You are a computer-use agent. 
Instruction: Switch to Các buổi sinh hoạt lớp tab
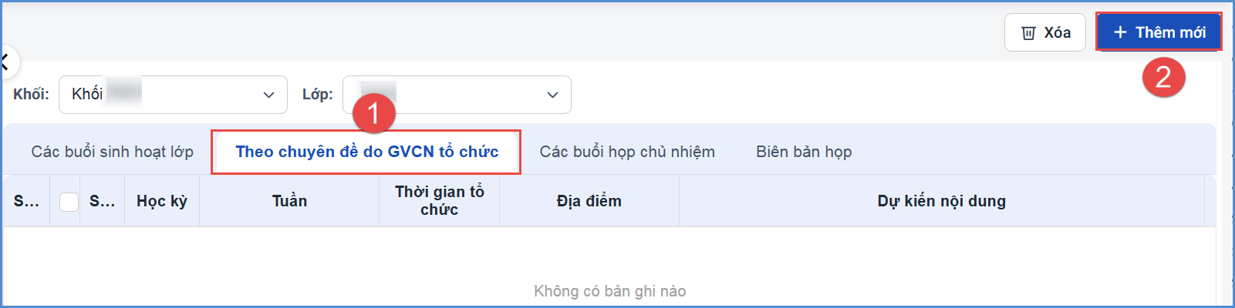click(113, 152)
